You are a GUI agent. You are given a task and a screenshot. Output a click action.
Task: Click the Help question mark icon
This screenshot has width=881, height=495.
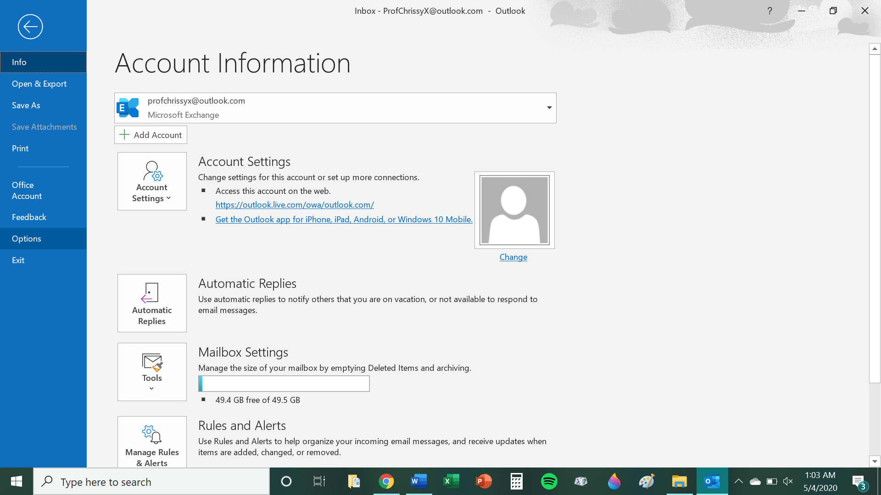click(769, 11)
